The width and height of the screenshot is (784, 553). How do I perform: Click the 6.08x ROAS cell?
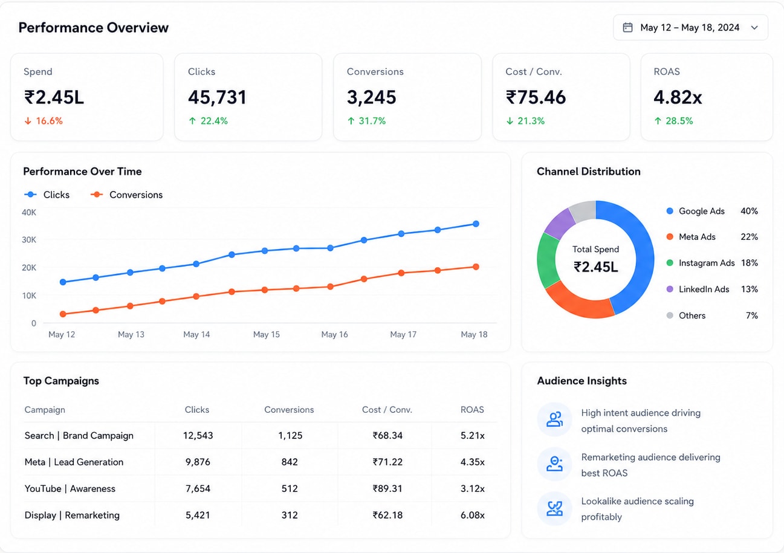tap(472, 516)
